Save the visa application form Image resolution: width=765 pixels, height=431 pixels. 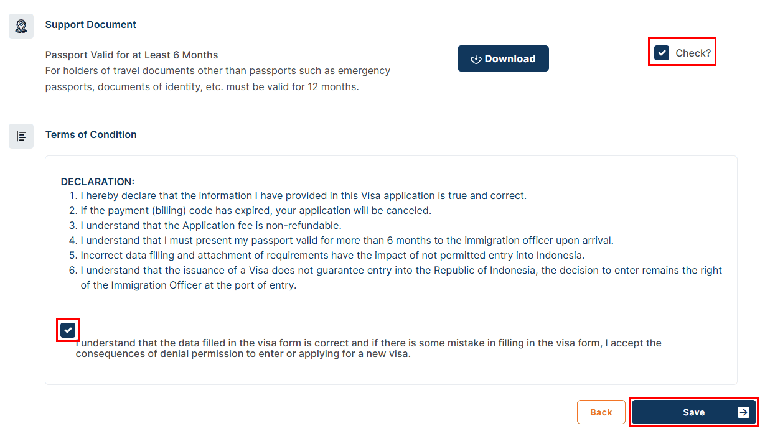694,412
